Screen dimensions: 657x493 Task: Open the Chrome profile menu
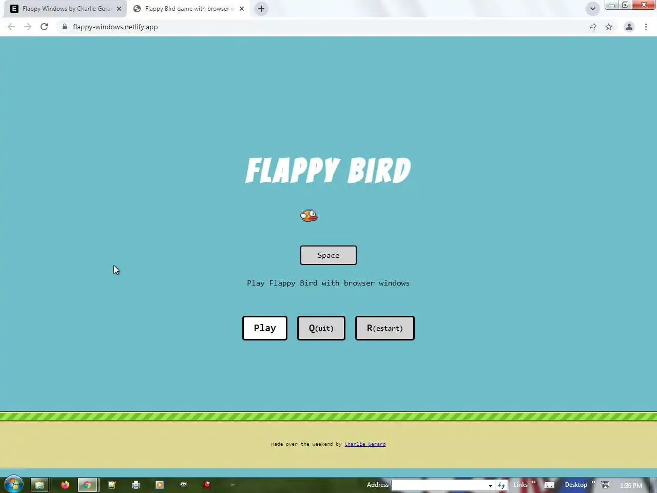point(629,27)
